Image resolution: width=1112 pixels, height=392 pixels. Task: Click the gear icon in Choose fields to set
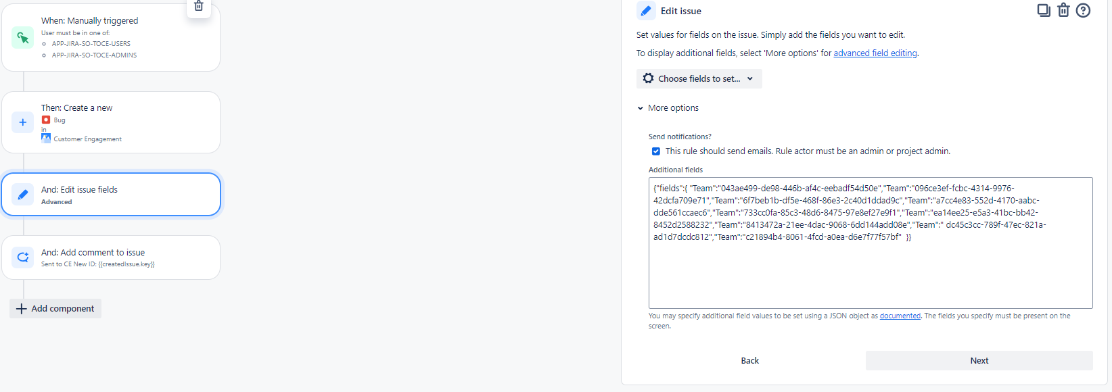649,78
